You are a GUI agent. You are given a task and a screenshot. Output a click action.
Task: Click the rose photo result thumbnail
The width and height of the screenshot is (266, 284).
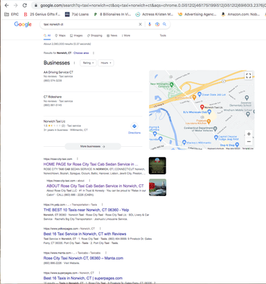(x=157, y=188)
